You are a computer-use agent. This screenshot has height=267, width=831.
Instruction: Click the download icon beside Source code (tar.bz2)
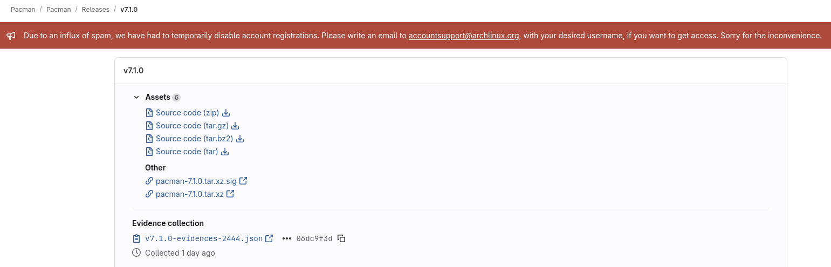click(x=241, y=139)
